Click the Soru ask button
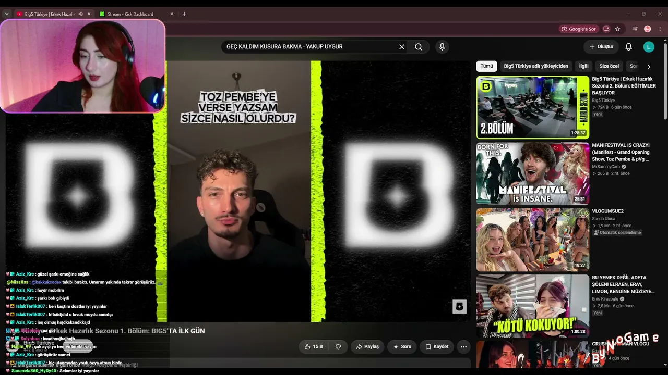The image size is (668, 375). click(402, 347)
